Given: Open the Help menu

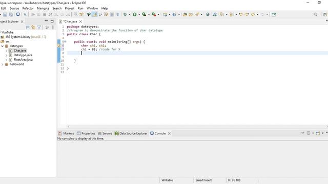Looking at the screenshot, I should coord(105,8).
